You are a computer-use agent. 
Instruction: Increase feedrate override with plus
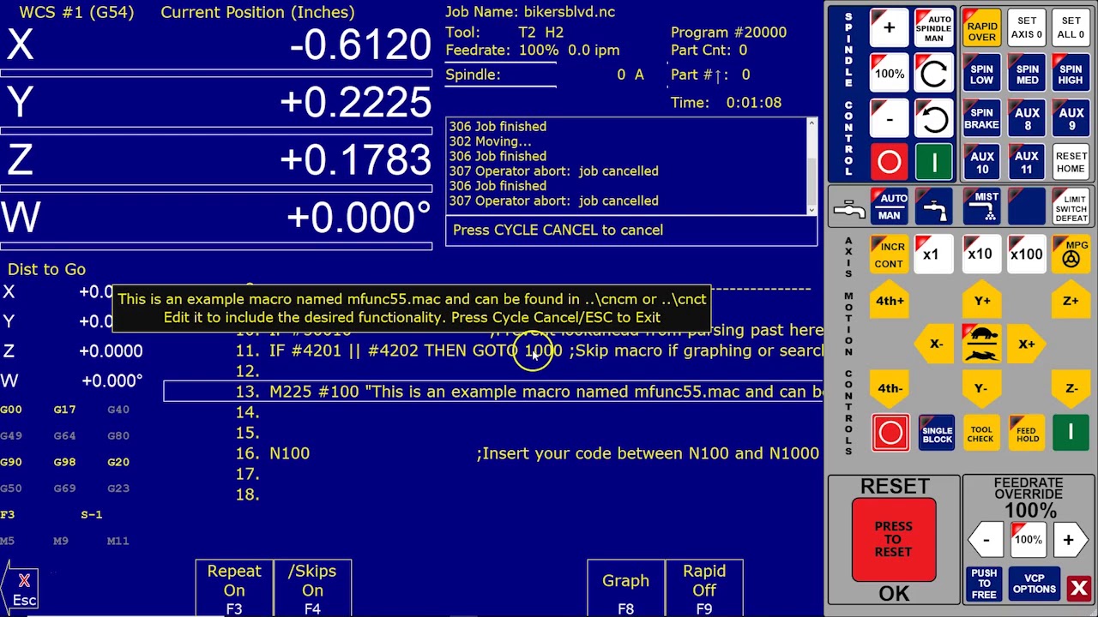(x=1069, y=540)
